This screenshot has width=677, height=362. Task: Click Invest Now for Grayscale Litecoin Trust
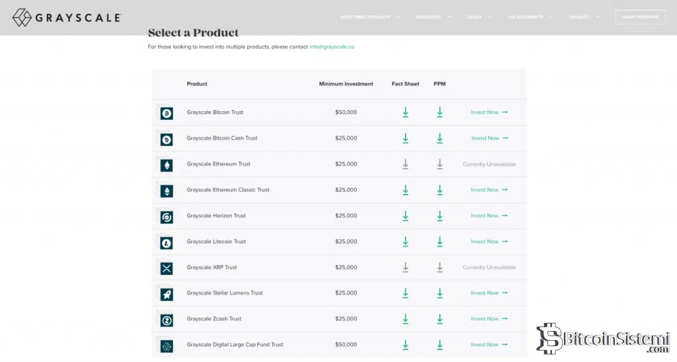(x=489, y=242)
